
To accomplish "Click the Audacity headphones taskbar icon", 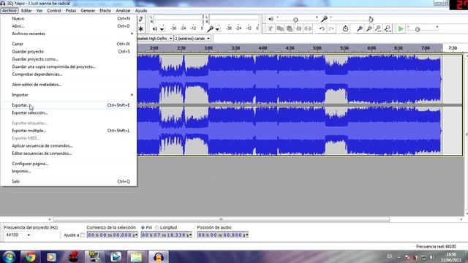I will (159, 256).
